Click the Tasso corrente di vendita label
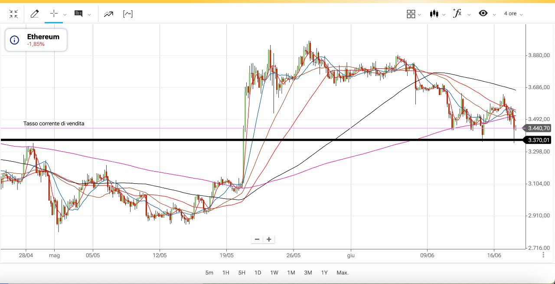 pos(54,124)
